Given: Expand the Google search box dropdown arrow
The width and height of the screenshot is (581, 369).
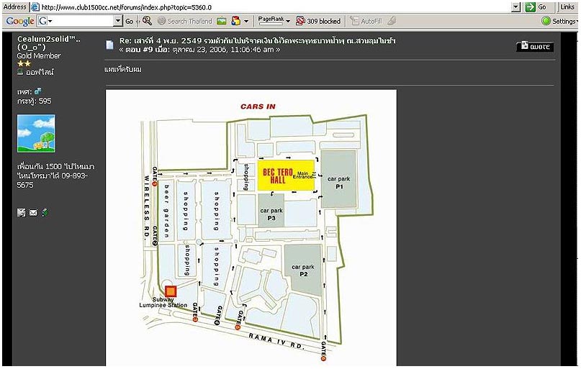Looking at the screenshot, I should [x=118, y=21].
